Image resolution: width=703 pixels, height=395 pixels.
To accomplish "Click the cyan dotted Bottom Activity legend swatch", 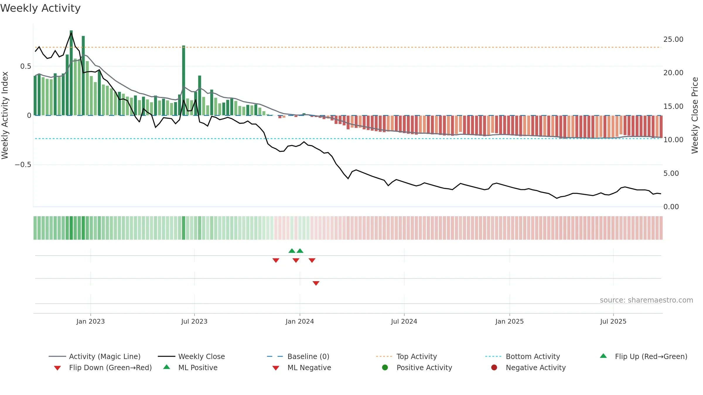I will [493, 356].
